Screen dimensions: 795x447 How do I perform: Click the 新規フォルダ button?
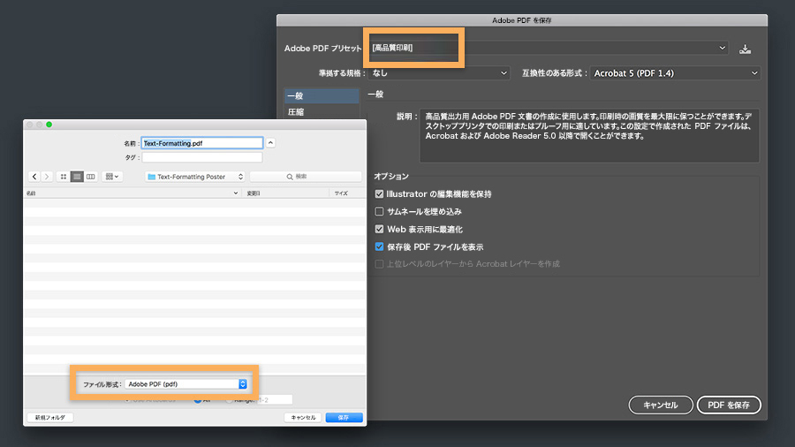(x=50, y=418)
